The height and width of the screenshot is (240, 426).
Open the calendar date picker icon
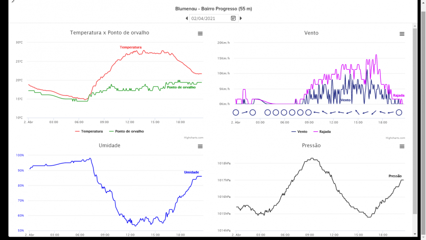233,18
